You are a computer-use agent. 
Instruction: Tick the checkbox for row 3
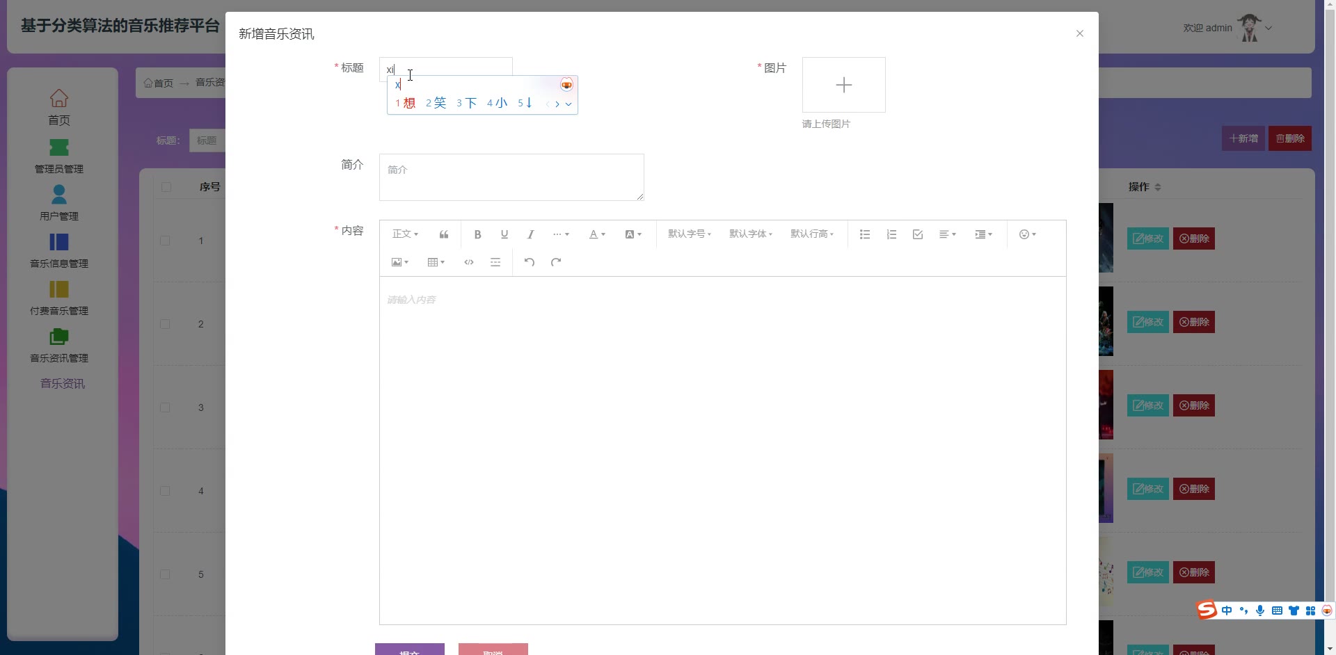coord(165,407)
